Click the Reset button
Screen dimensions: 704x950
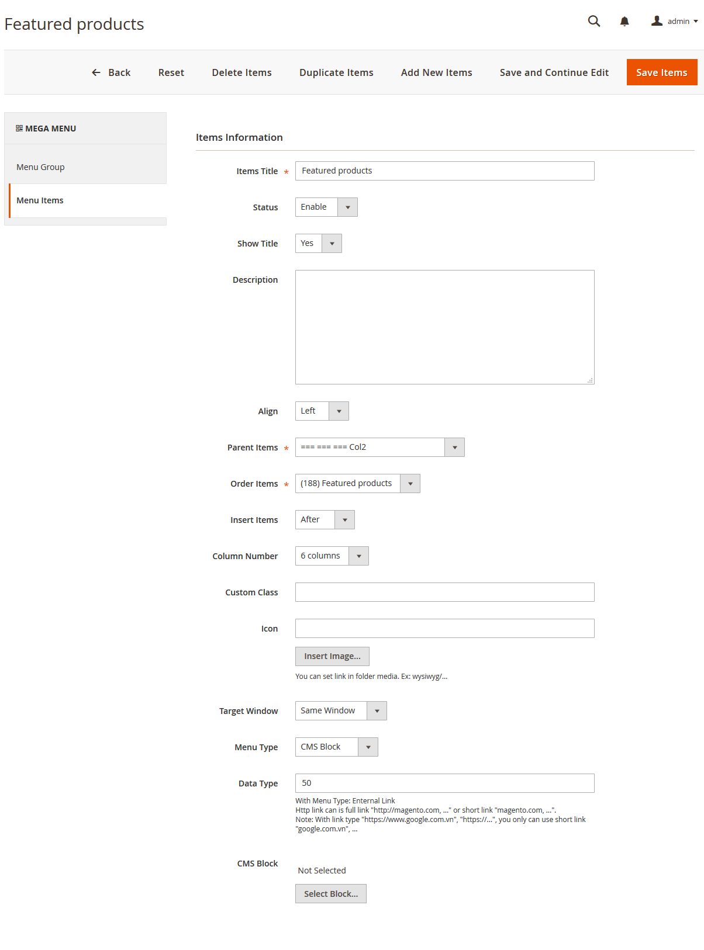(x=171, y=72)
